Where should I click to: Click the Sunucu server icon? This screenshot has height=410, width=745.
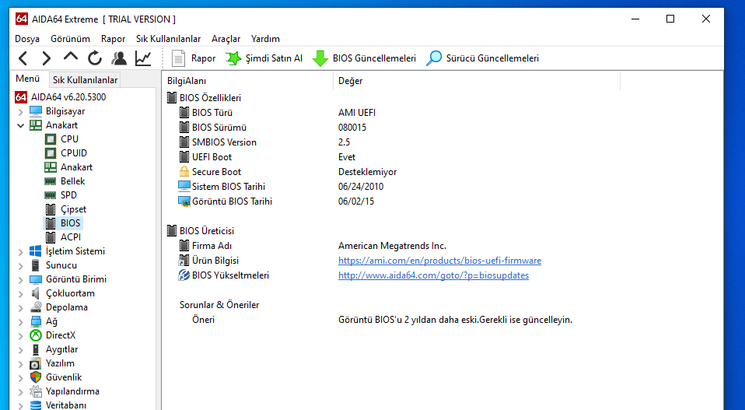(36, 265)
